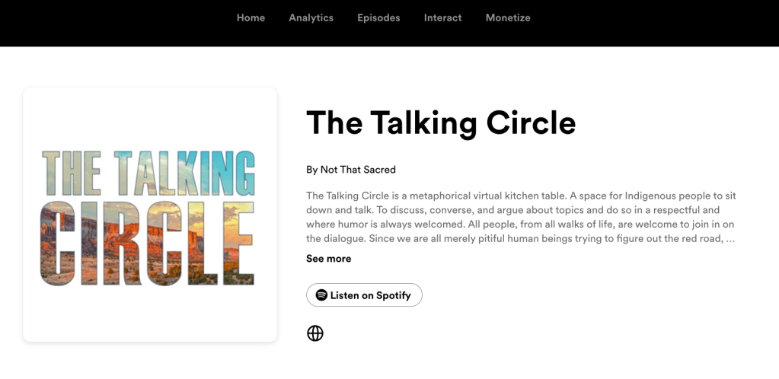Go to the Home tab

point(251,18)
